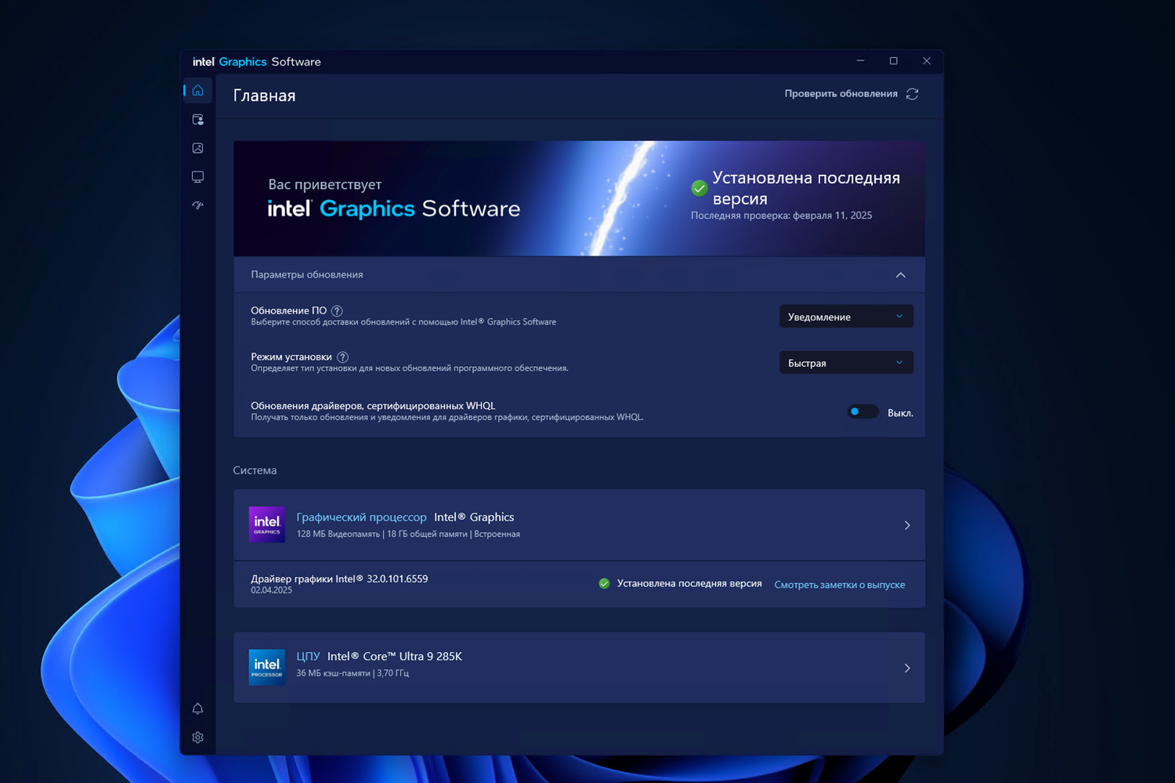Click the Вас приветствует welcome text
Image resolution: width=1175 pixels, height=783 pixels.
(x=325, y=185)
